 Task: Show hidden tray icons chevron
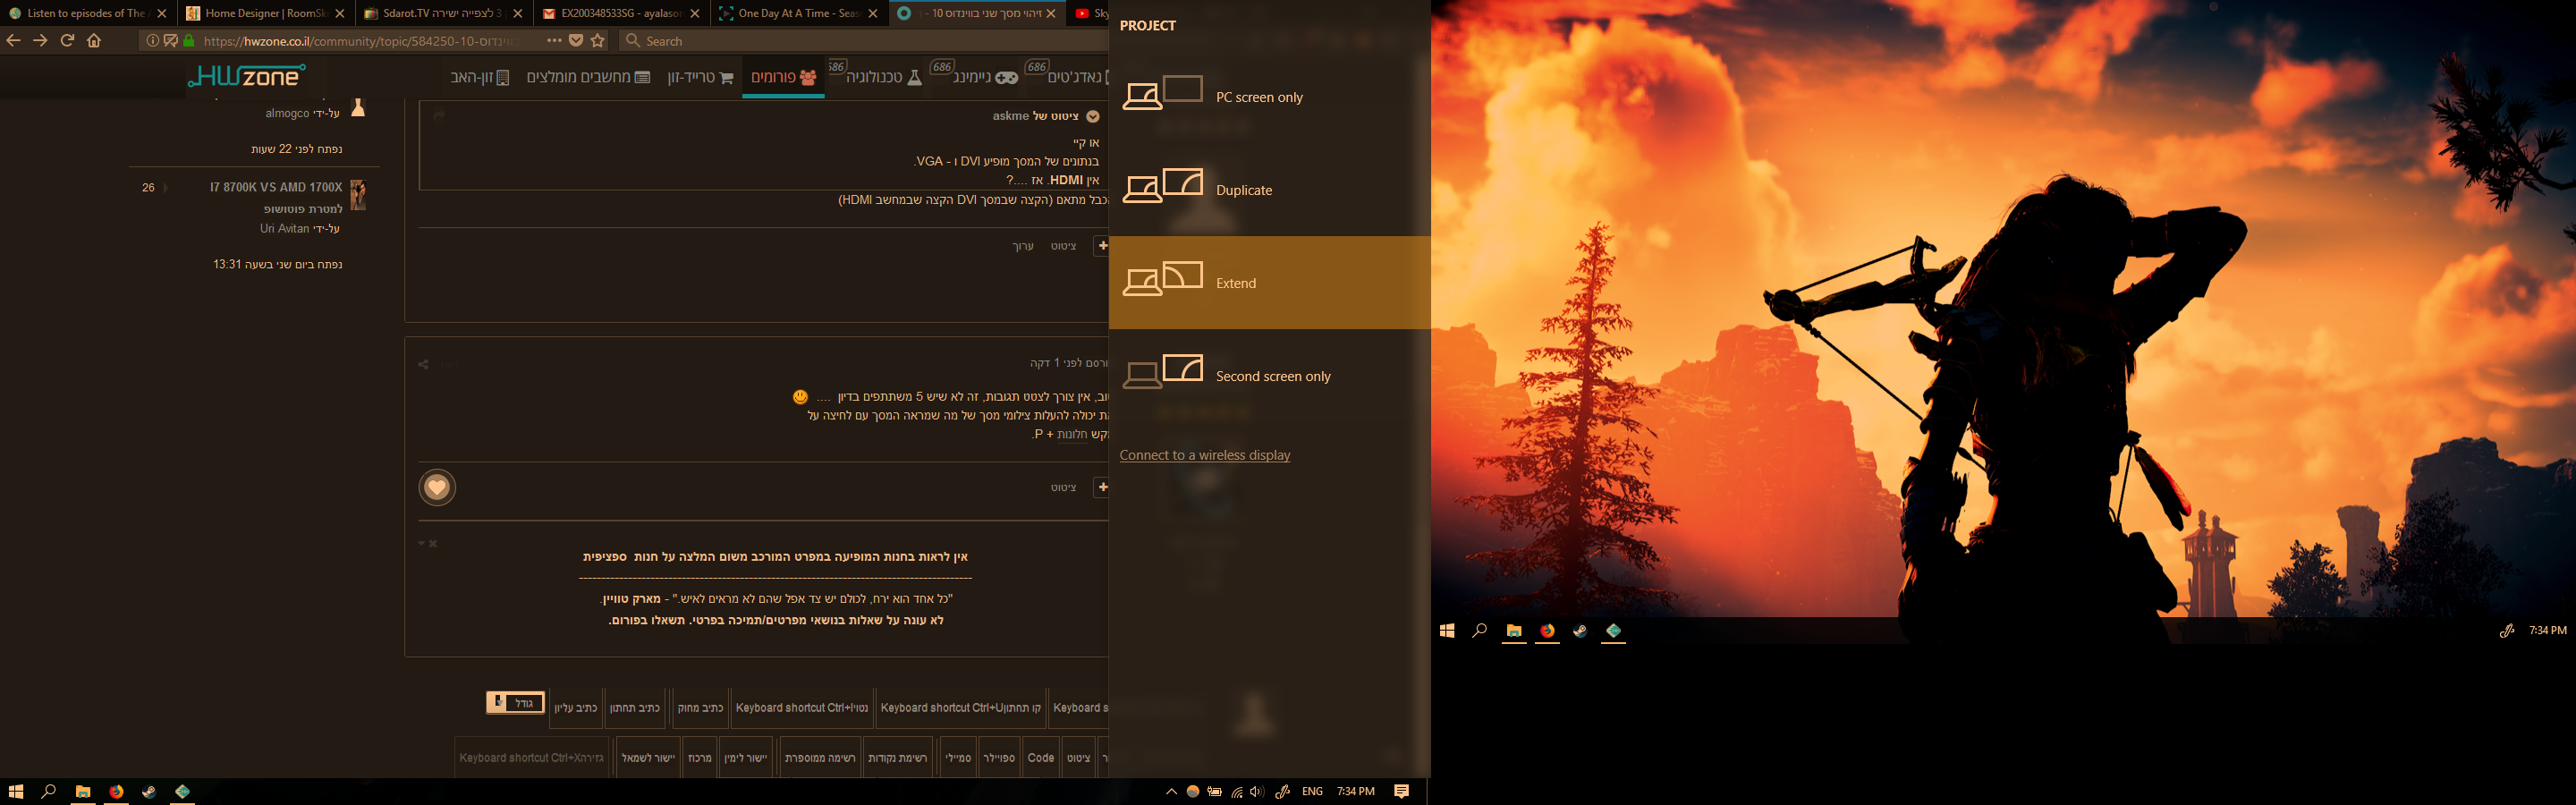coord(1171,791)
